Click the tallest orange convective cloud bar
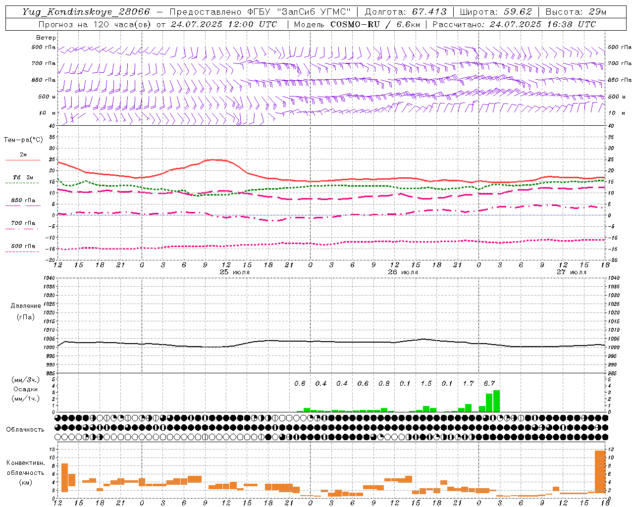 [600, 471]
